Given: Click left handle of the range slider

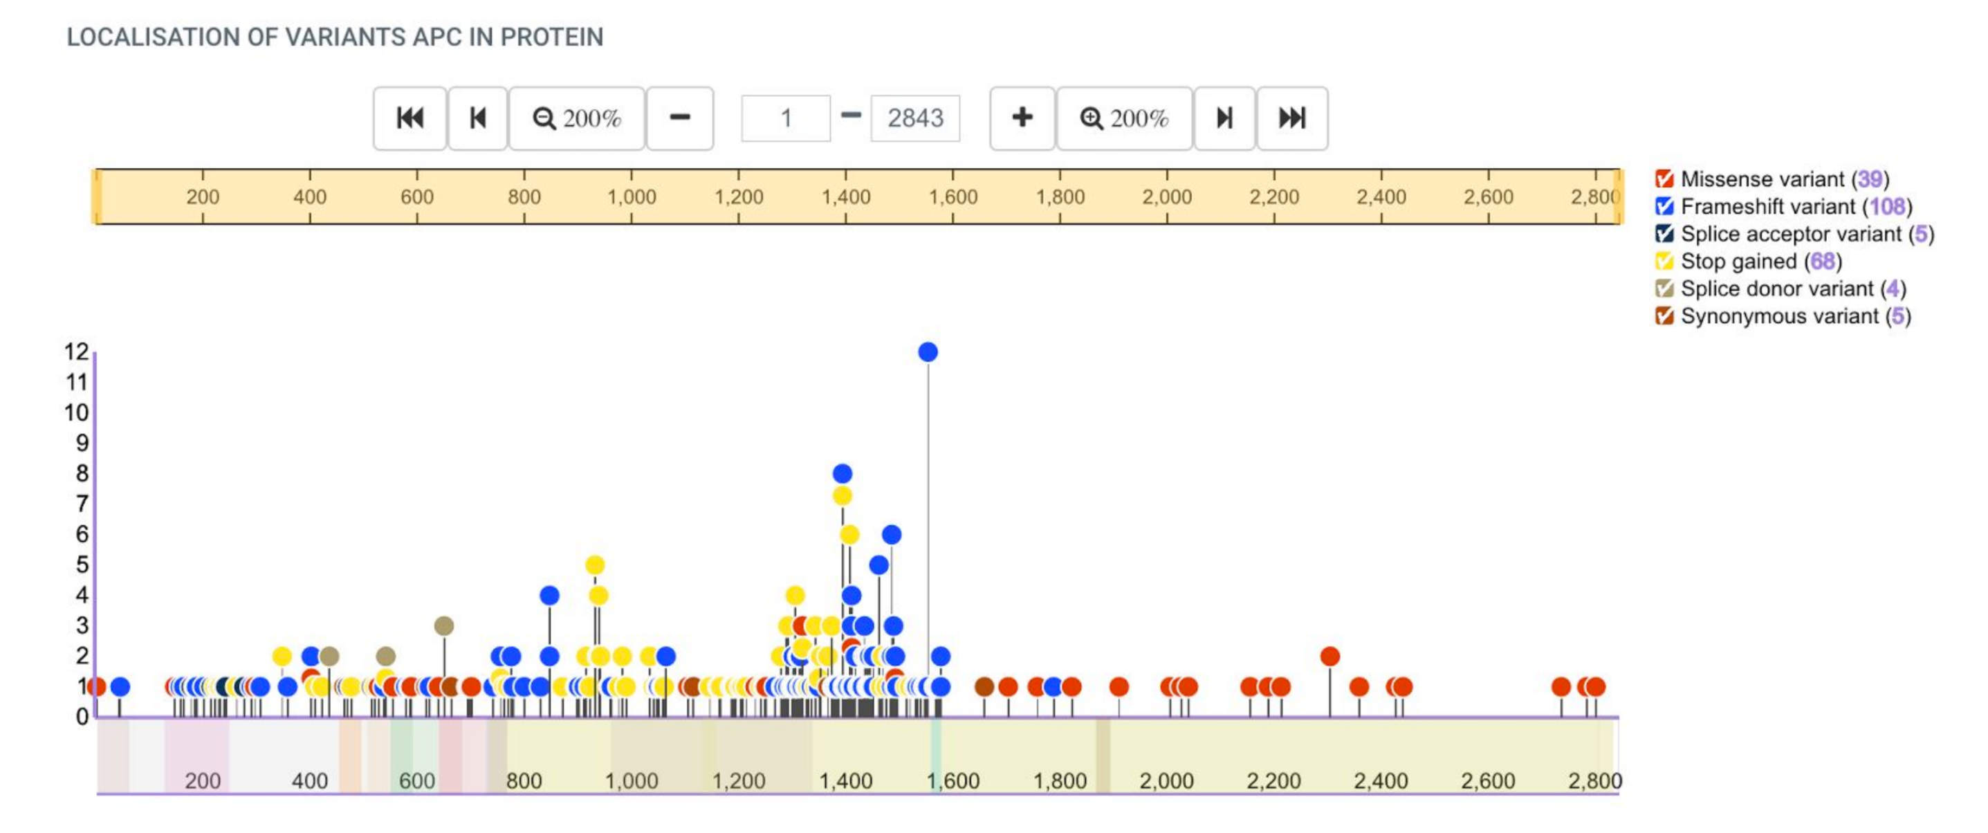Looking at the screenshot, I should click(96, 198).
